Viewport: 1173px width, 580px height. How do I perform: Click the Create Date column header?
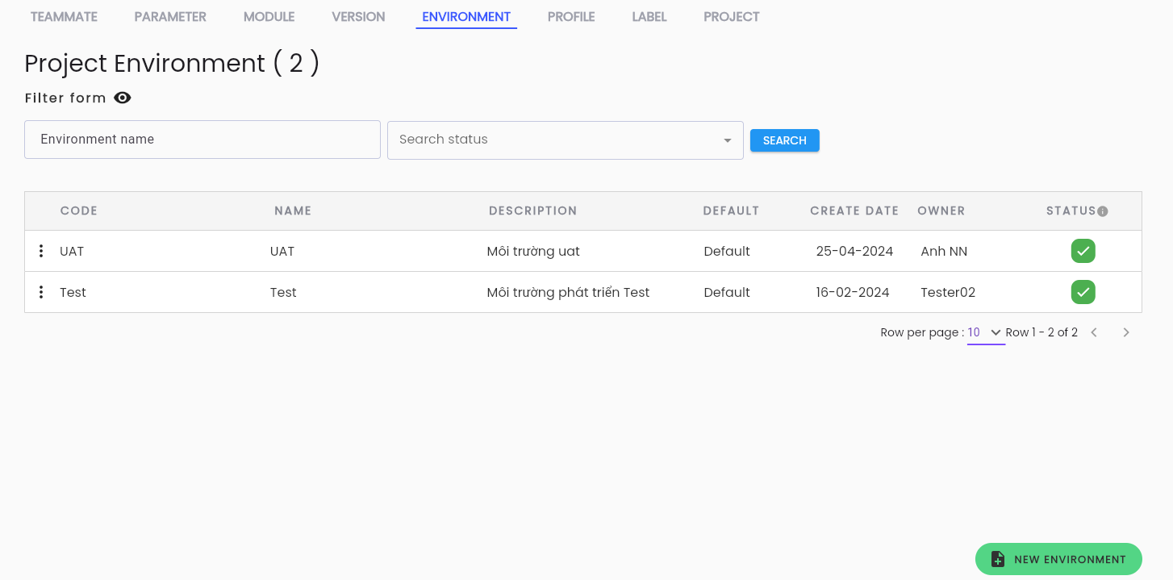tap(854, 211)
